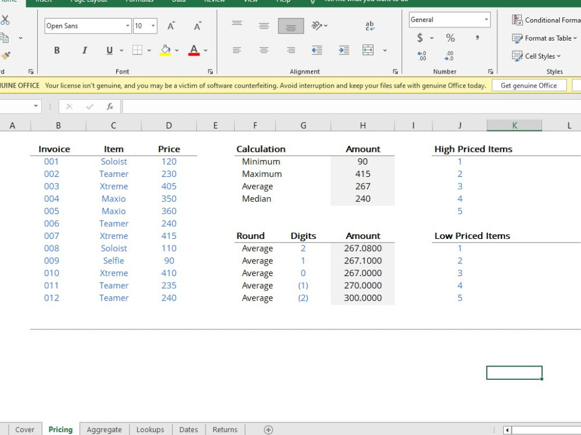This screenshot has height=435, width=581.
Task: Click the horizontal scrollbar left arrow
Action: click(x=507, y=430)
